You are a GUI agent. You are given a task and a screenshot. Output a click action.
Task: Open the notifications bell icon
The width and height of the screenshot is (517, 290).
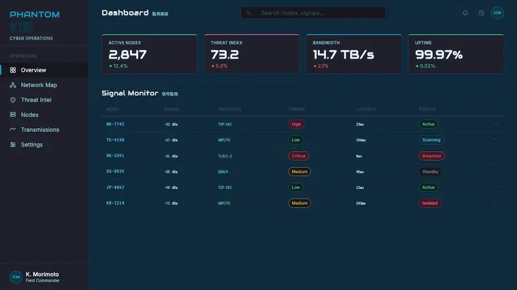[465, 13]
